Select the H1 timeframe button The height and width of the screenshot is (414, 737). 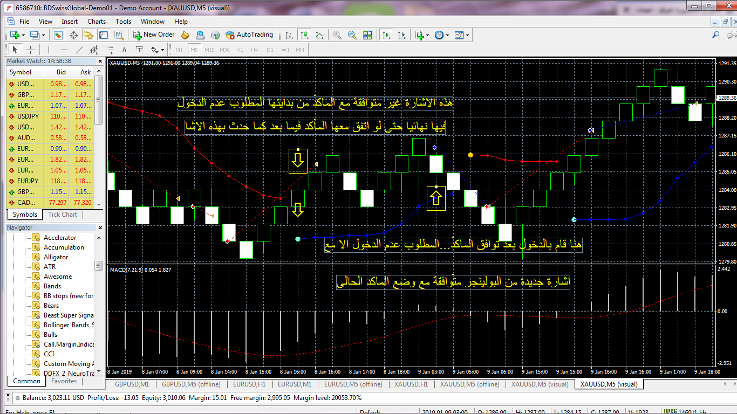(240, 50)
